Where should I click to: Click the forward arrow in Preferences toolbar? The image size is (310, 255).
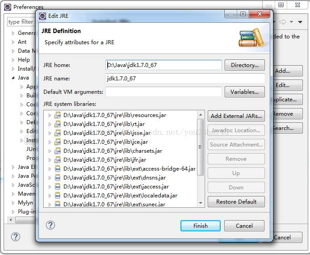[x=283, y=22]
